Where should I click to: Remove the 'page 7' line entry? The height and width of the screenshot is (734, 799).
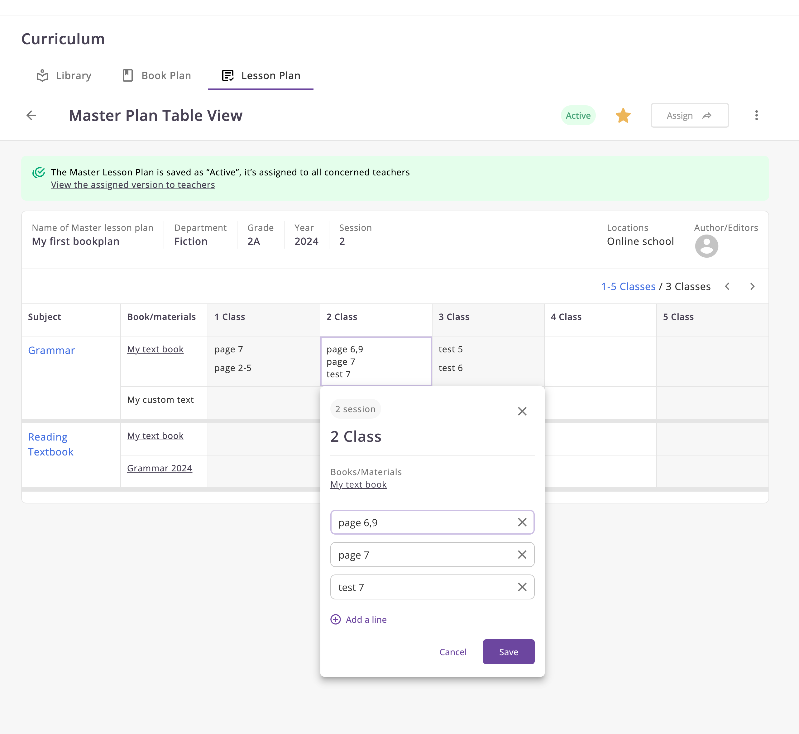click(x=522, y=555)
